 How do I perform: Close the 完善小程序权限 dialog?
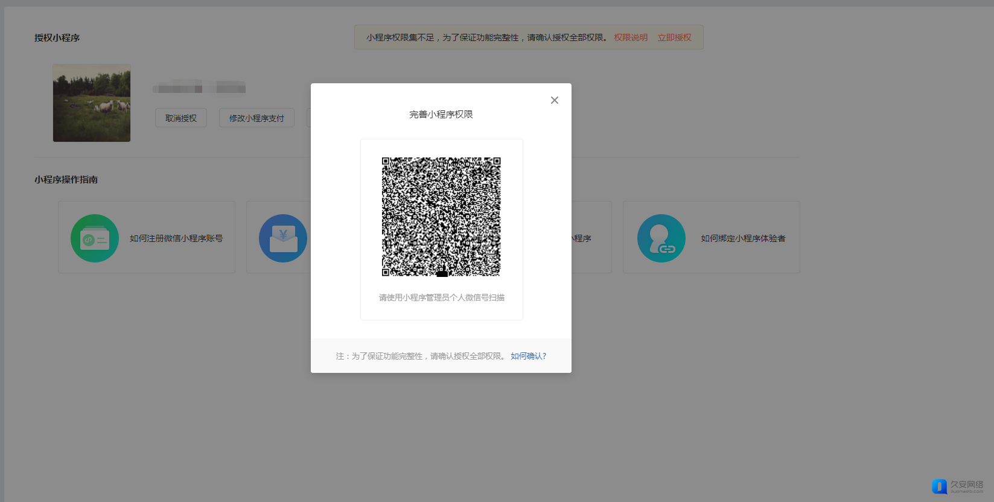coord(554,100)
